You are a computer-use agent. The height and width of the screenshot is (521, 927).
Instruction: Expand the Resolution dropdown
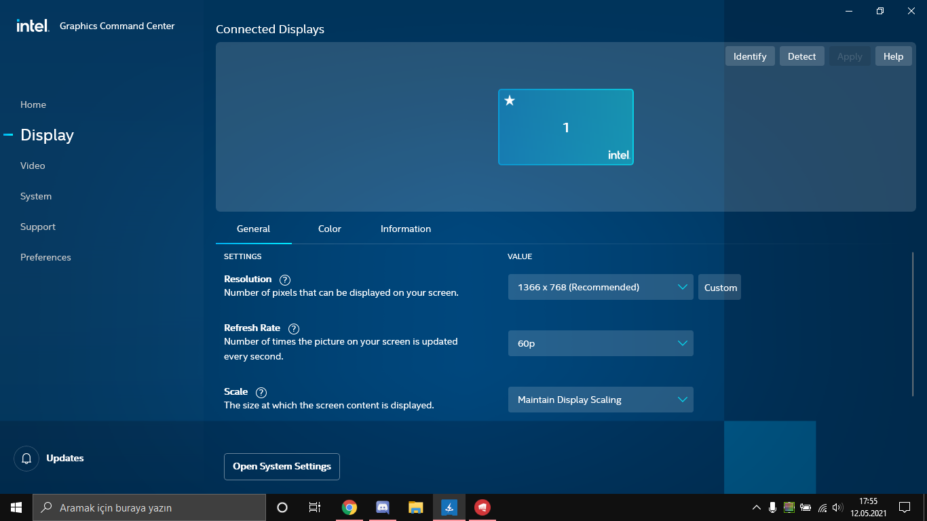click(x=601, y=287)
